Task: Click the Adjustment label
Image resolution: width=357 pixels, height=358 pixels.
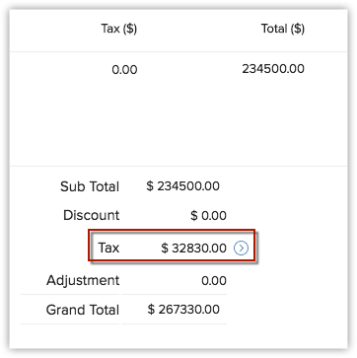Action: [x=83, y=280]
